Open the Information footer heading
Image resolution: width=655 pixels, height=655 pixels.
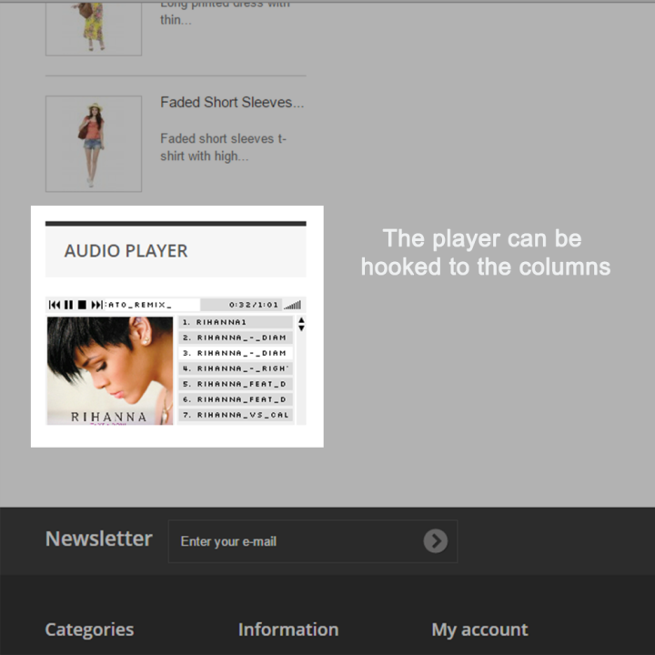[x=288, y=630]
